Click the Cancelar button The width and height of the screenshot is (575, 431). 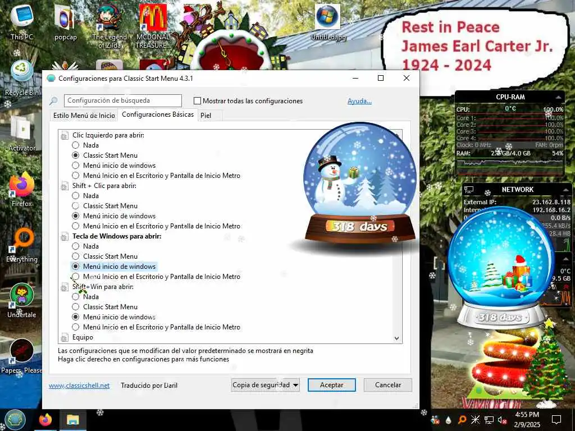tap(388, 385)
